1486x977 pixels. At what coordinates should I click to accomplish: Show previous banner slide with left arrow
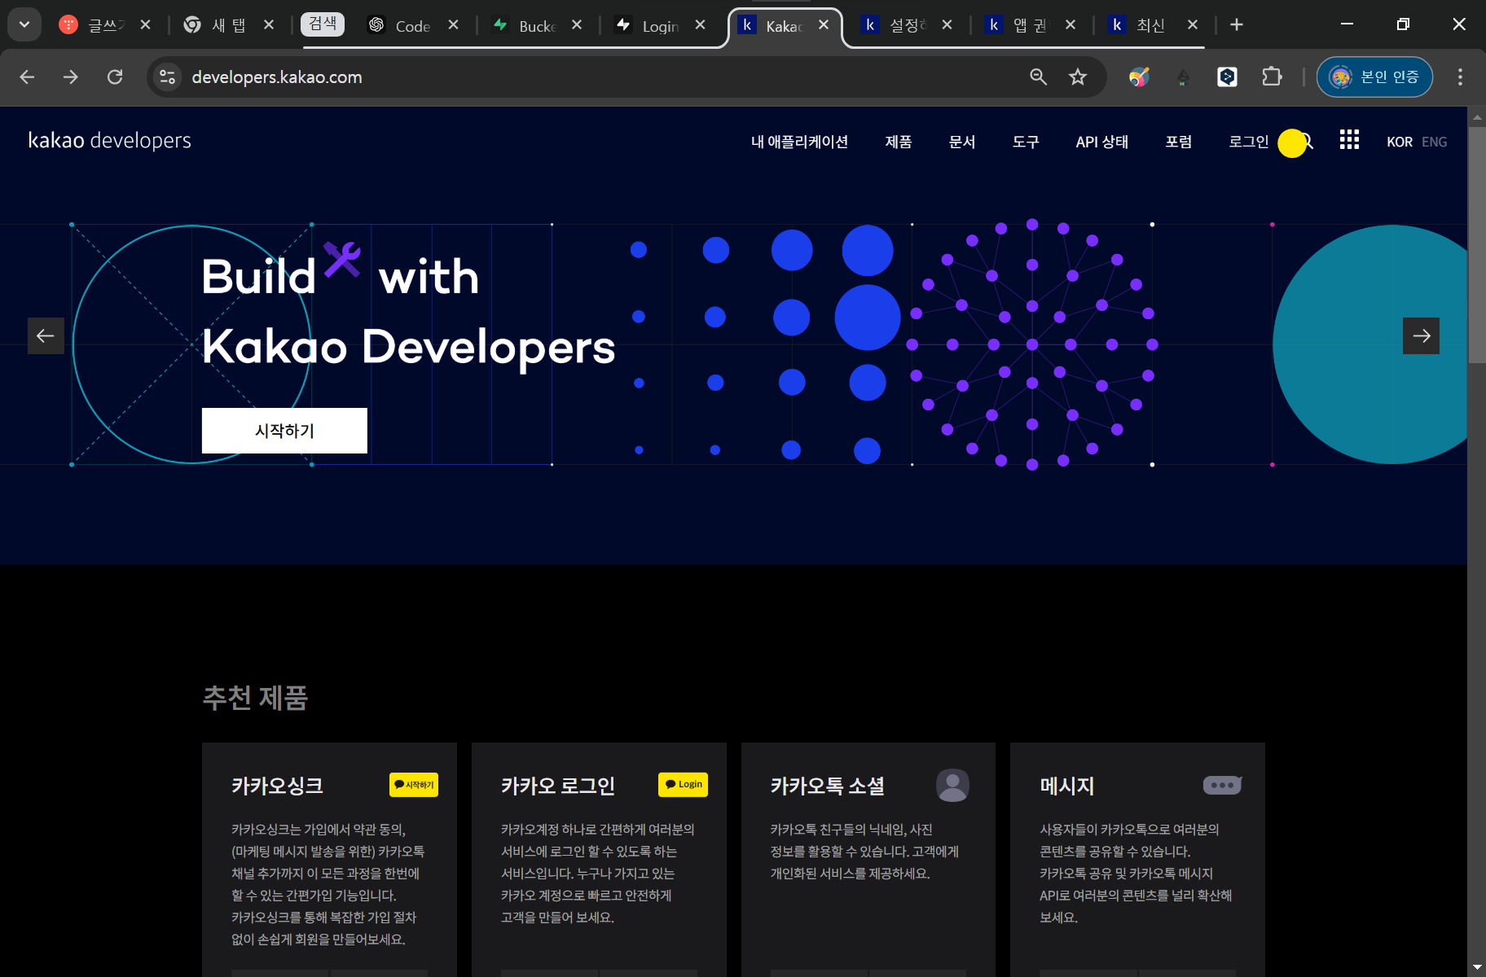[x=46, y=335]
